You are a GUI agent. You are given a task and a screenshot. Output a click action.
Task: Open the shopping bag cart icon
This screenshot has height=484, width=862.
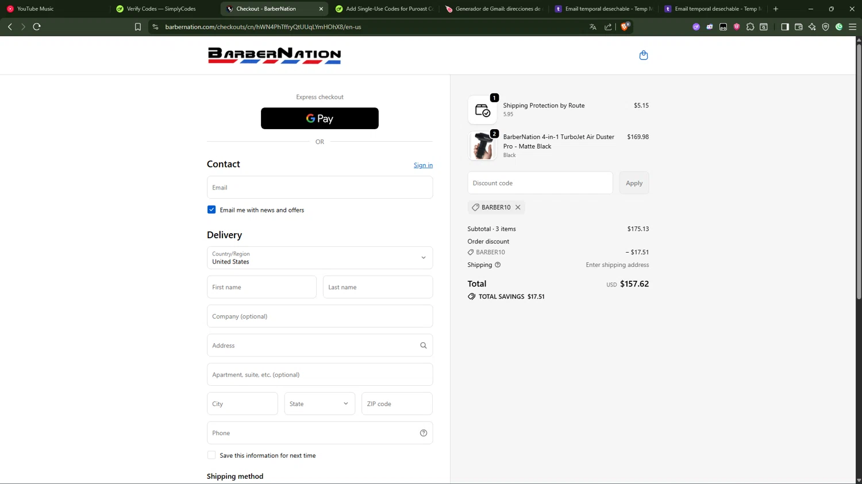coord(643,55)
